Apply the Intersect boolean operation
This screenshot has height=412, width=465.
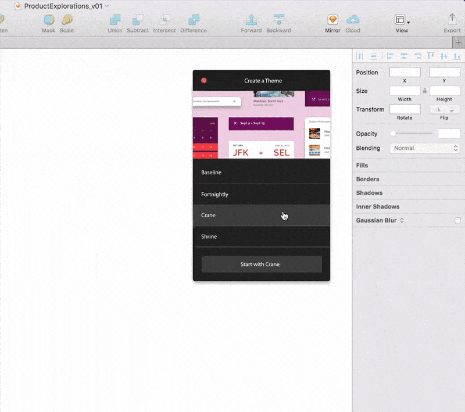[x=164, y=20]
